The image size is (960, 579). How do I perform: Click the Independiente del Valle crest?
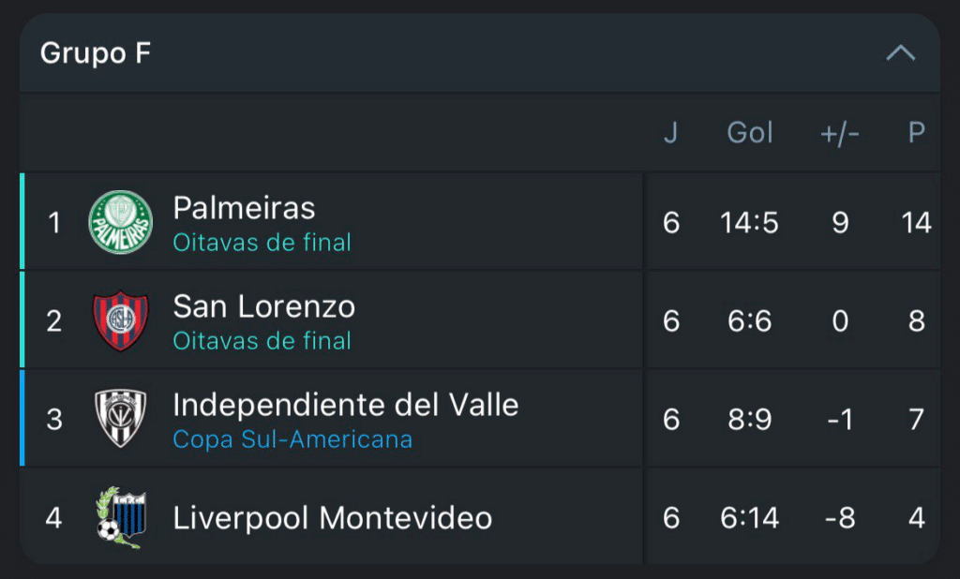coord(120,418)
